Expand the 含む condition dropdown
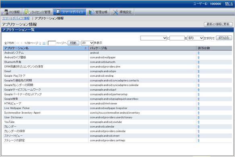 (x=196, y=38)
